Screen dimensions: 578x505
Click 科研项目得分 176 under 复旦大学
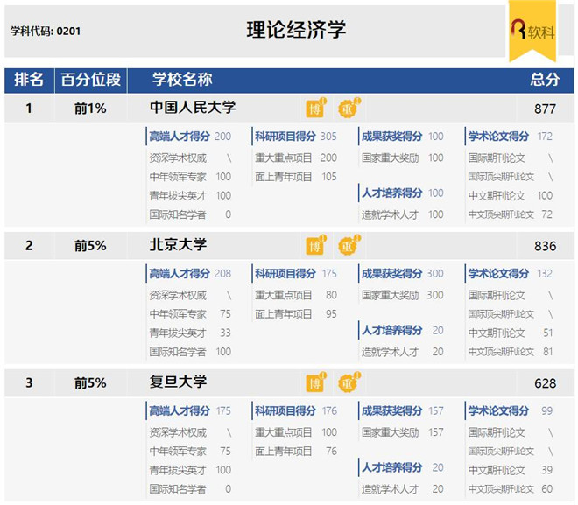coord(296,410)
